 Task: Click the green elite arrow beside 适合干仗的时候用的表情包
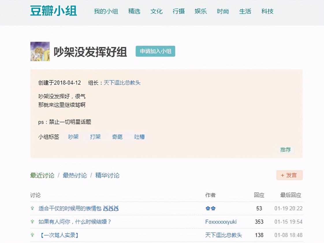point(33,208)
